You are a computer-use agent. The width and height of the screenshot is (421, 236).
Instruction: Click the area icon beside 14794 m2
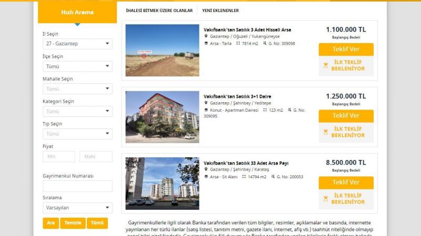tap(244, 176)
